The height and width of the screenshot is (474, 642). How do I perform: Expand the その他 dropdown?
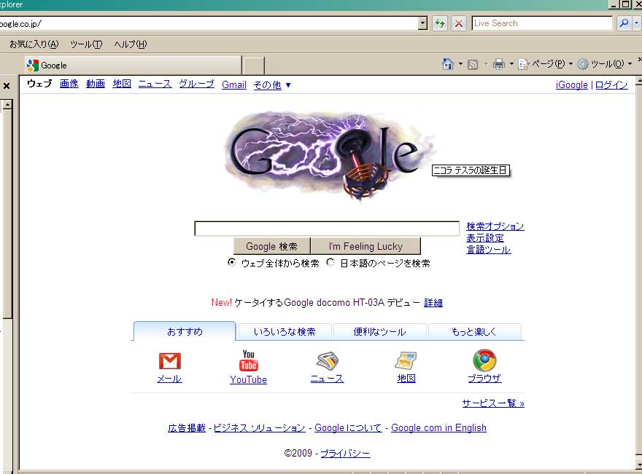[272, 85]
